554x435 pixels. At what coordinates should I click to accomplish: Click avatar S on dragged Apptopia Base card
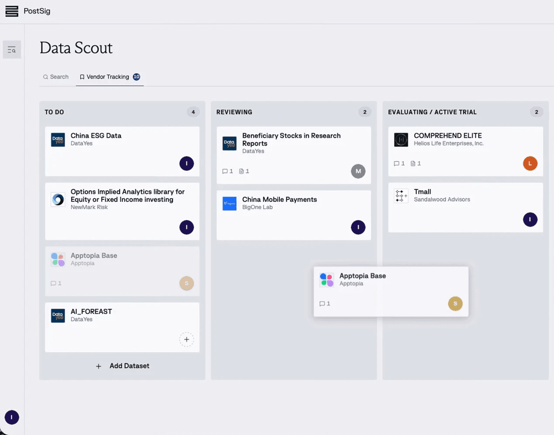pyautogui.click(x=455, y=303)
